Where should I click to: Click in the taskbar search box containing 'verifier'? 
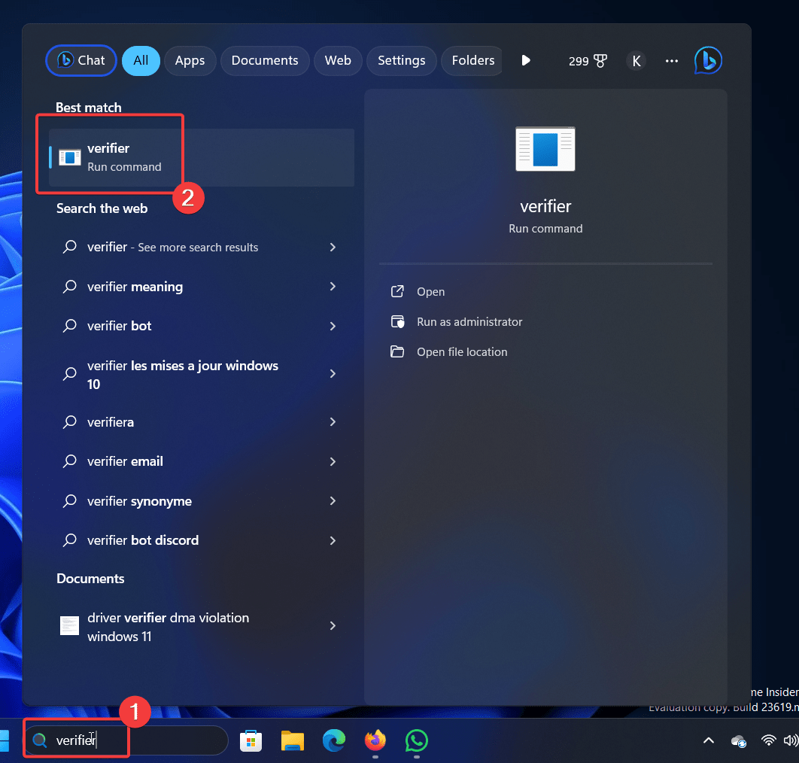[x=126, y=740]
